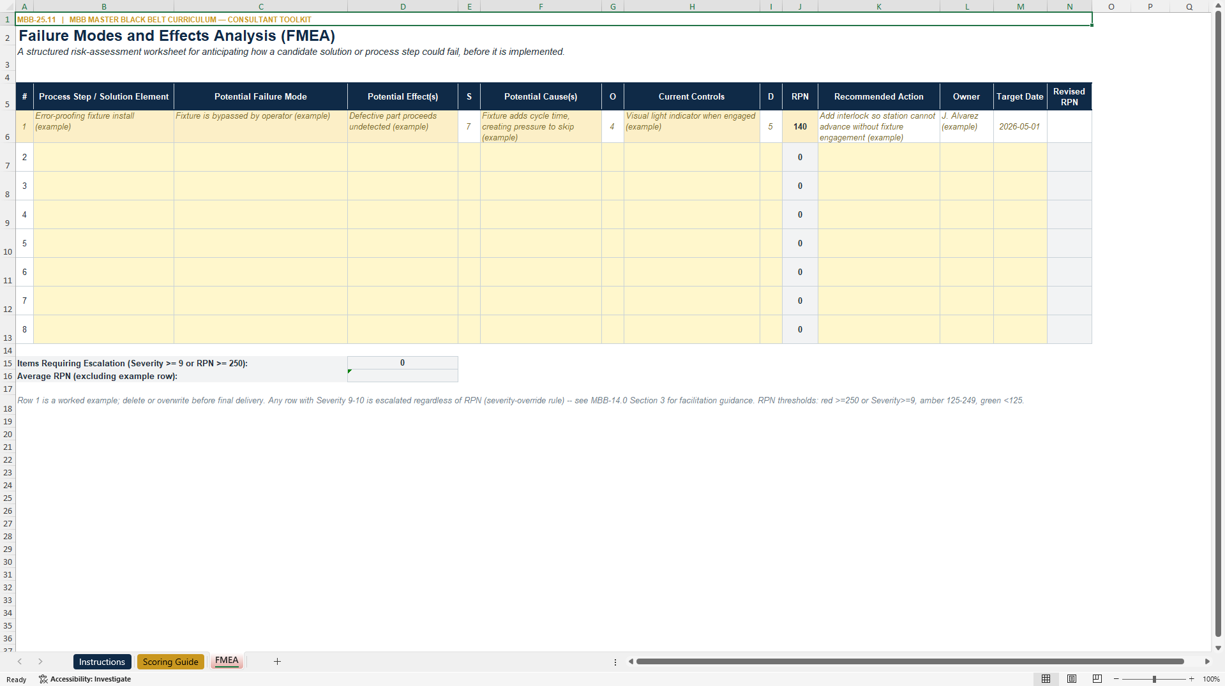
Task: Open the Instructions sheet tab
Action: 102,662
